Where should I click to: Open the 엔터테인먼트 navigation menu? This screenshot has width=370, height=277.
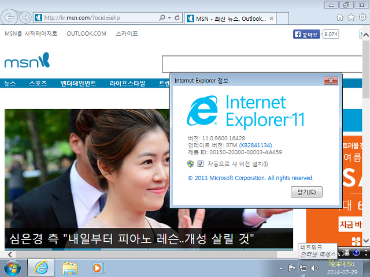tap(78, 83)
